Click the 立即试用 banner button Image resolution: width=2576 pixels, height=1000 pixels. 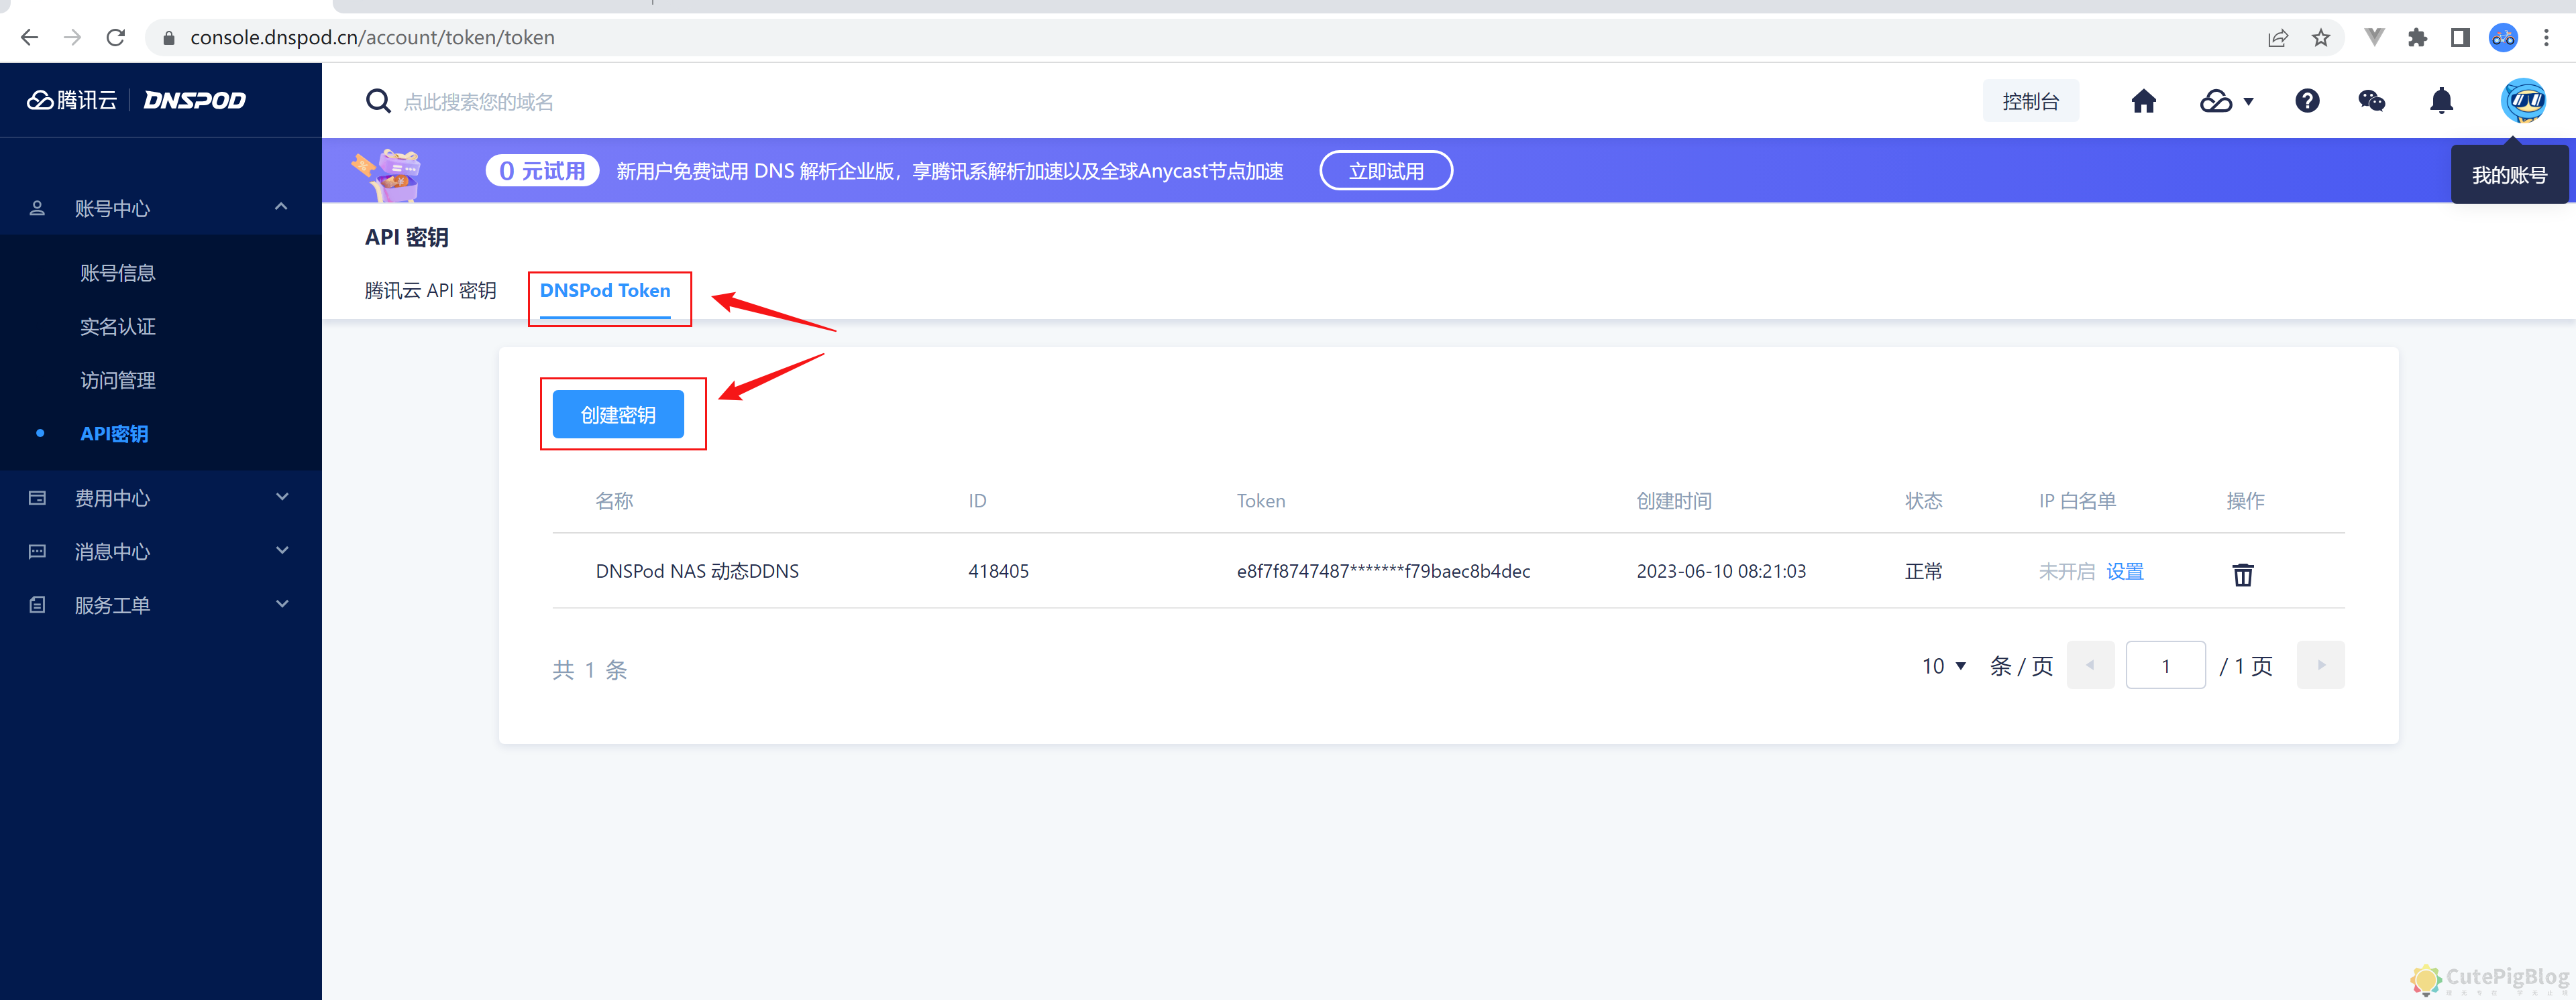point(1386,170)
